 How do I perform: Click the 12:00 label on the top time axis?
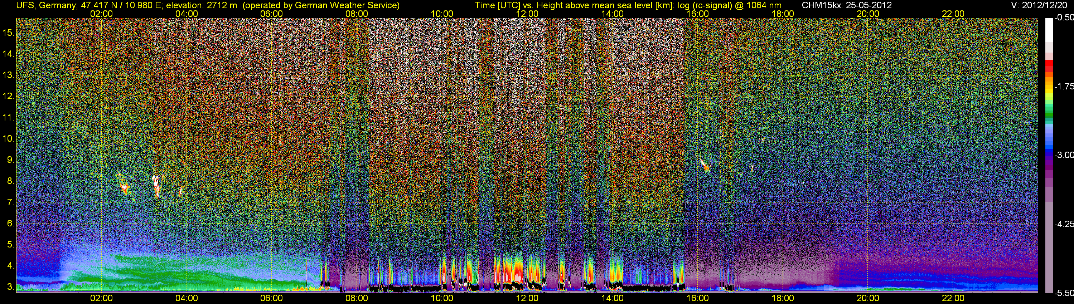tap(527, 13)
